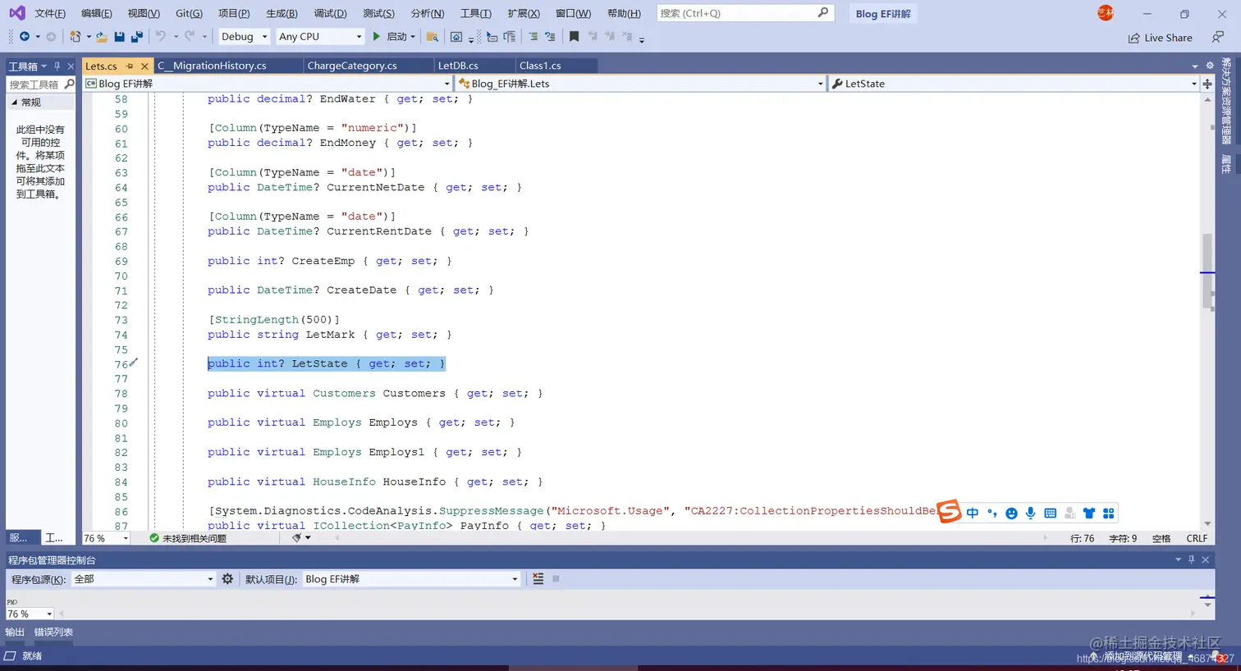1241x671 pixels.
Task: Open the 错误列表 error list tab
Action: click(53, 632)
